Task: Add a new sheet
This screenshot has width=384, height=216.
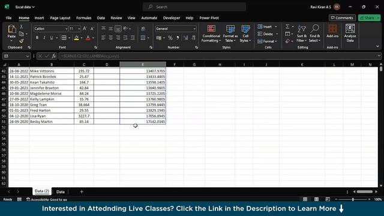Action: tap(82, 192)
